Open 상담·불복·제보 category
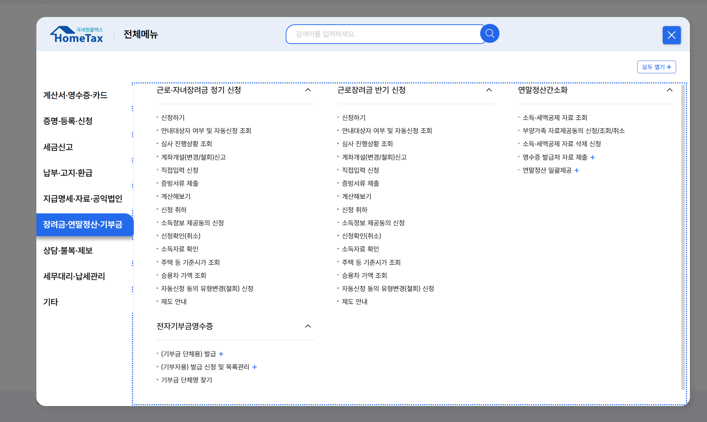Screen dimensions: 707x422 68,250
